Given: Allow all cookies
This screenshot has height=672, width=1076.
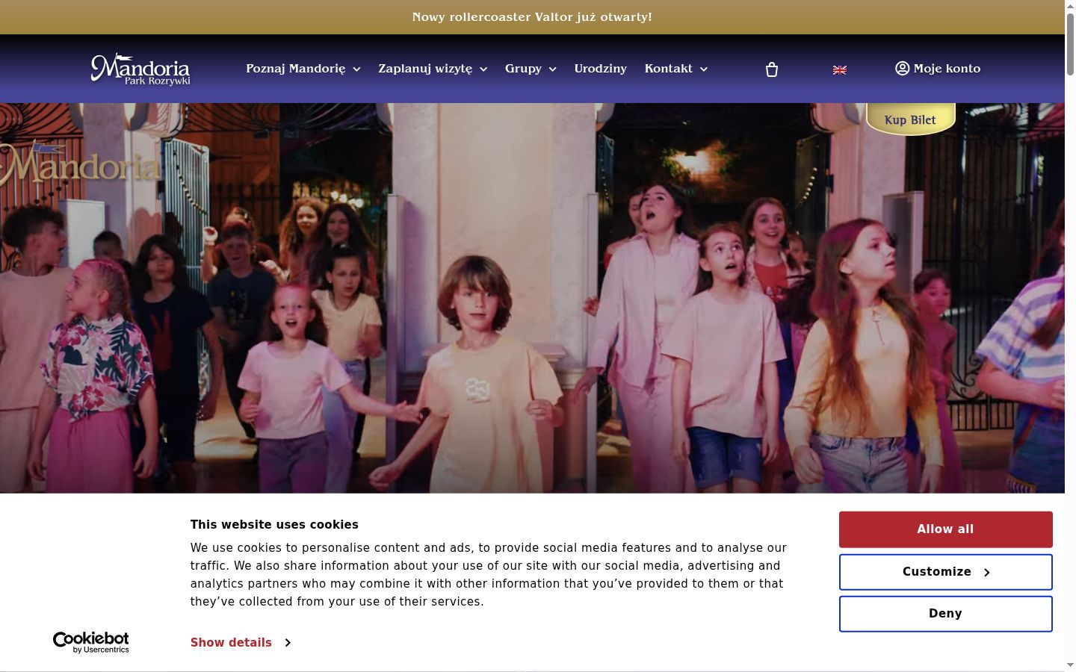Looking at the screenshot, I should coord(946,529).
